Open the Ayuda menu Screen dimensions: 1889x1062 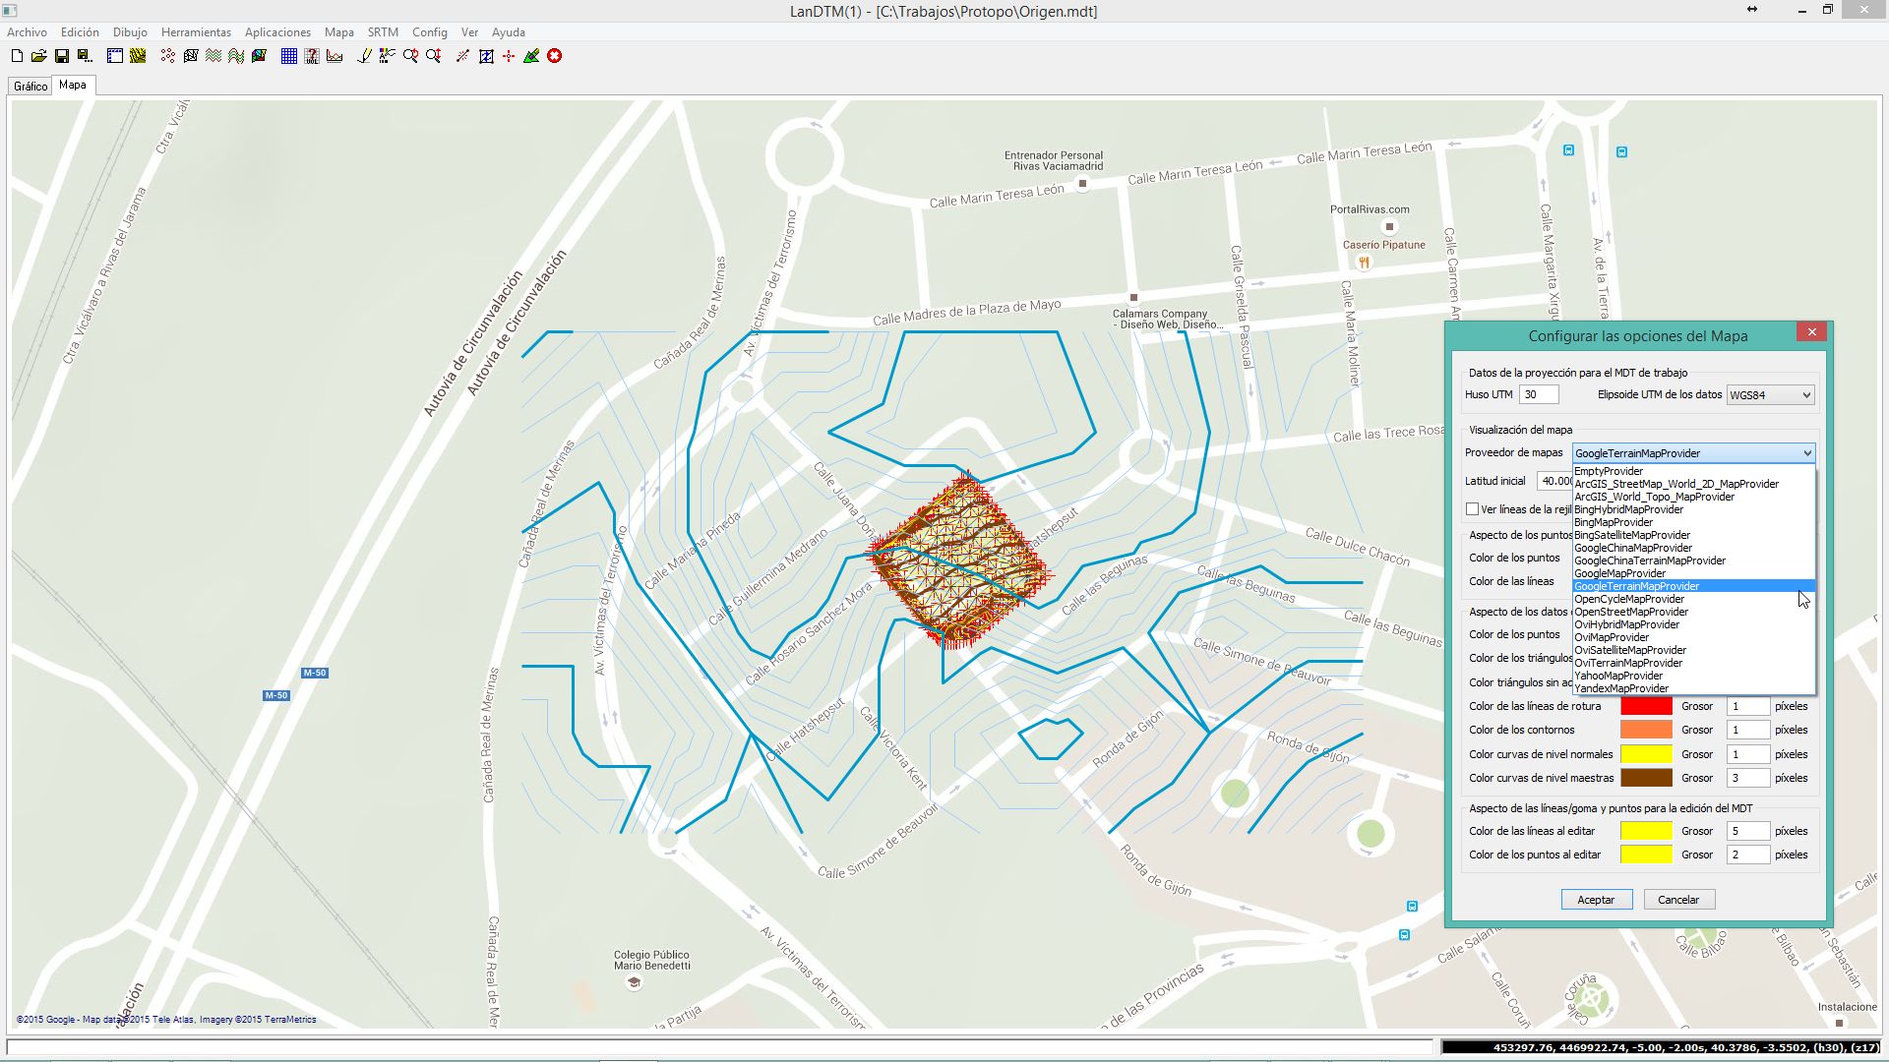point(508,32)
